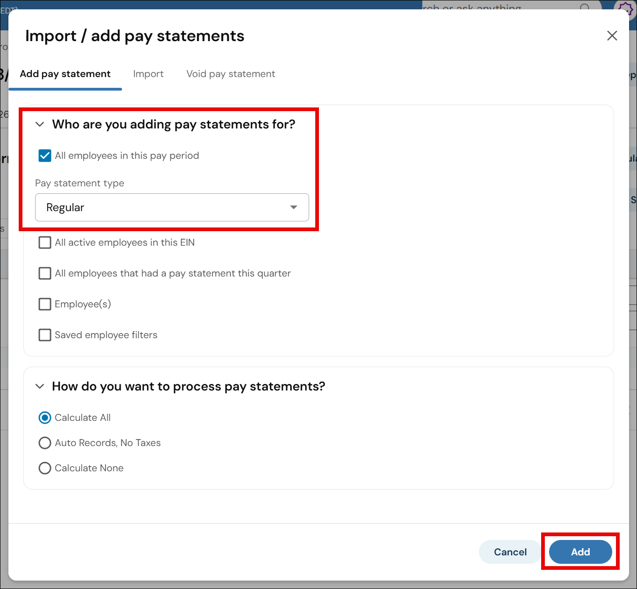Select the Add pay statement tab
The image size is (637, 589).
tap(65, 74)
